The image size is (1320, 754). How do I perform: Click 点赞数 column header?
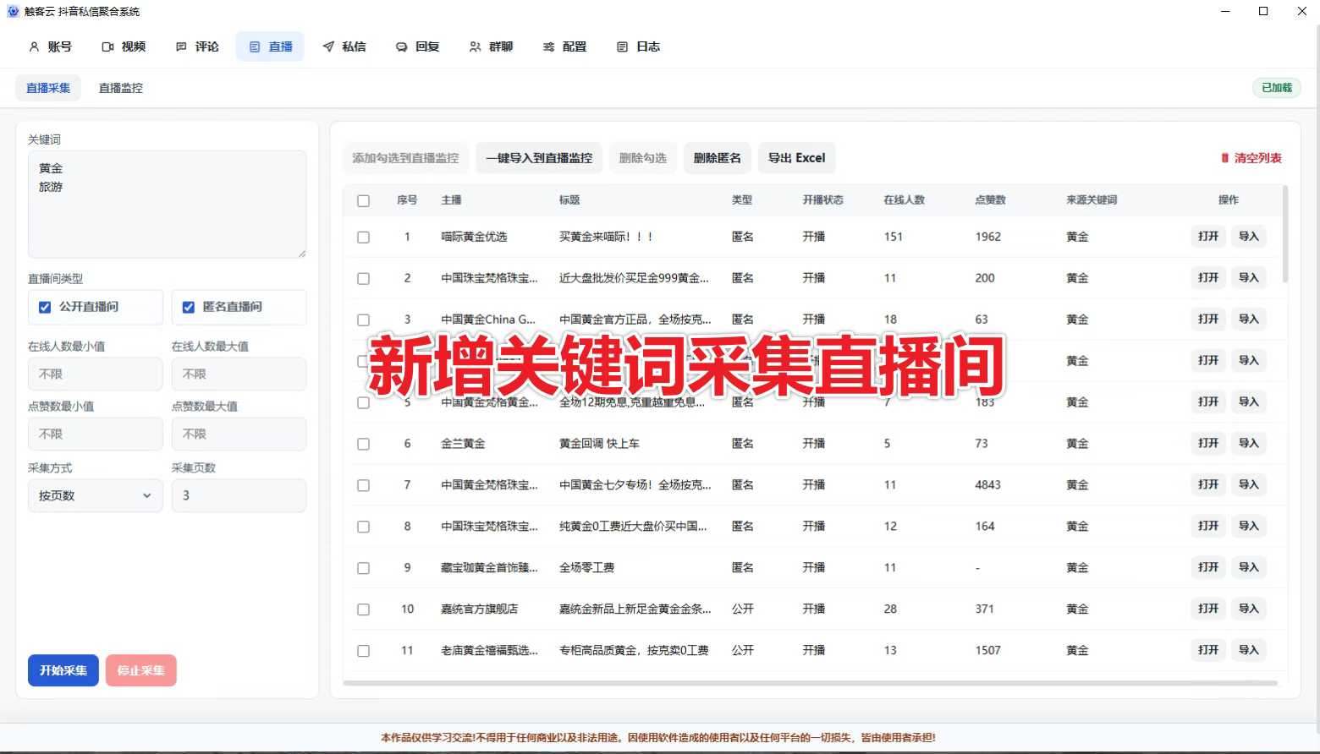tap(991, 200)
